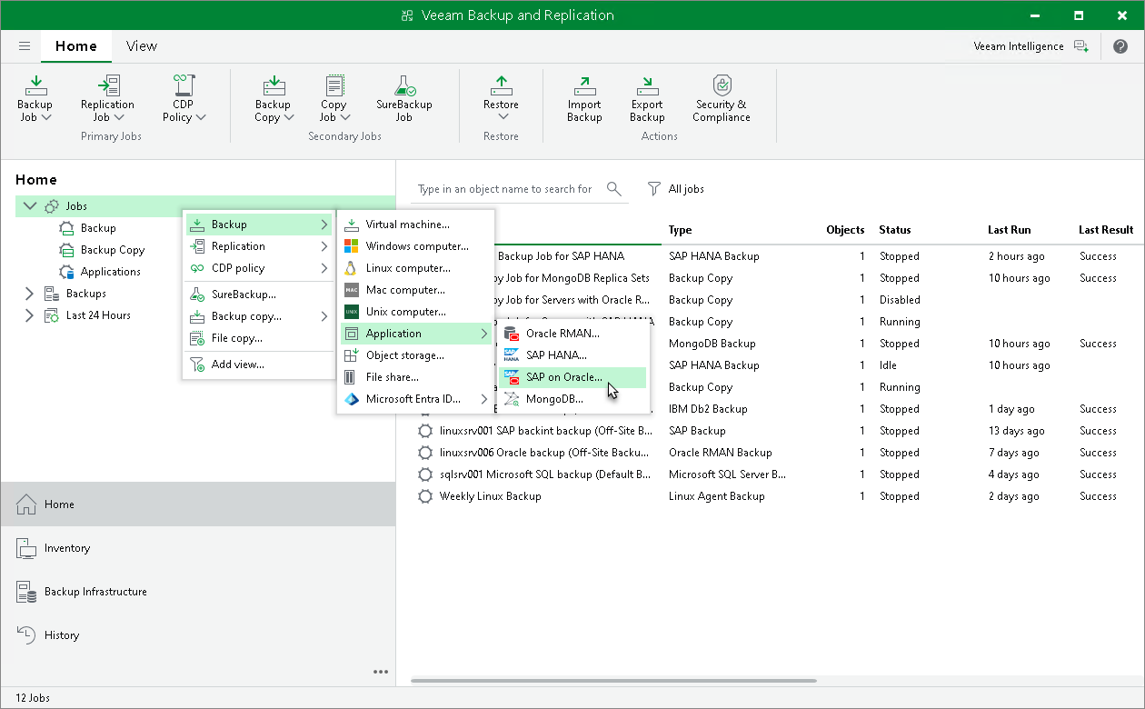
Task: Click the Export Backup icon
Action: click(647, 98)
